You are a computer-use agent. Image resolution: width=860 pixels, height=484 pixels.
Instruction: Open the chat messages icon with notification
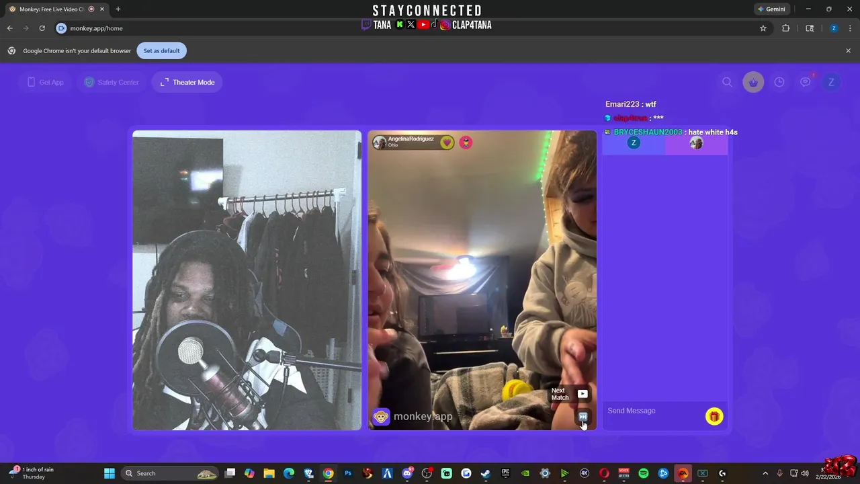click(806, 82)
